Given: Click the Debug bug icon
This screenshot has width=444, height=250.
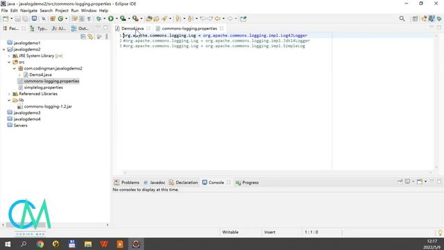Looking at the screenshot, I should point(99,19).
